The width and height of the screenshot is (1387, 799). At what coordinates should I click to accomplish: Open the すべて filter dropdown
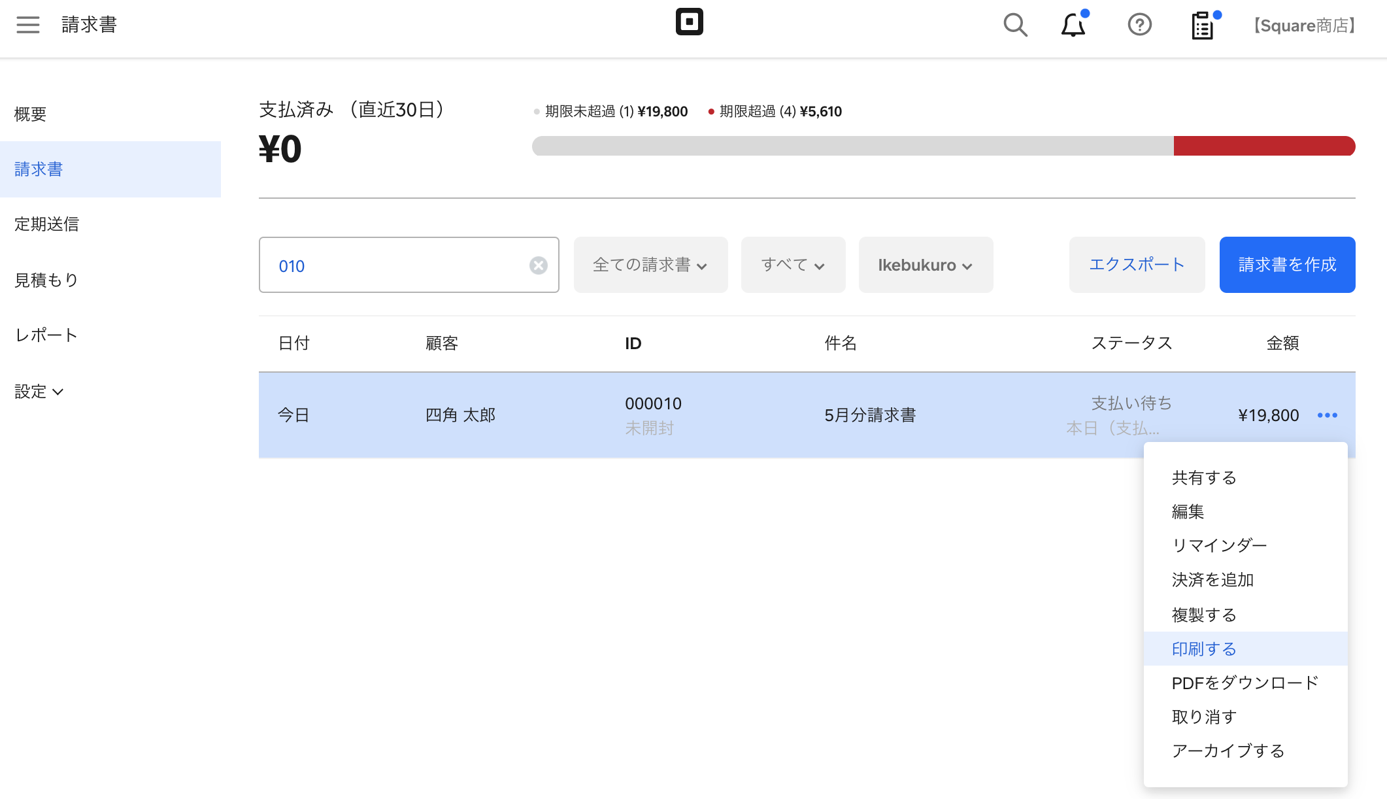tap(793, 265)
